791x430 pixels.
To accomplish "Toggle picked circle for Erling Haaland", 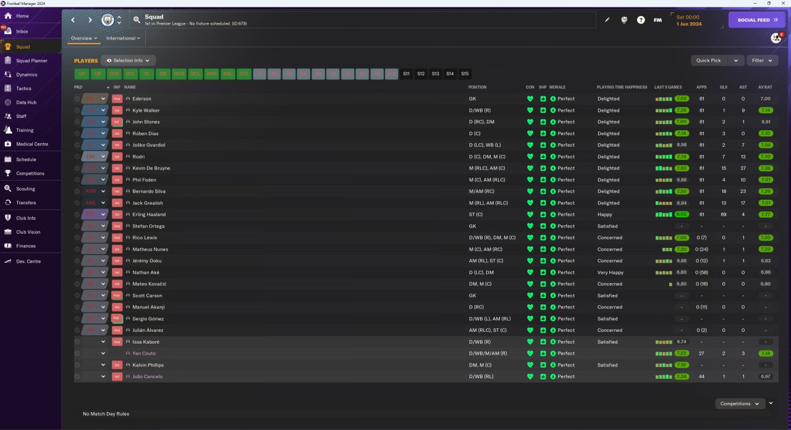I will [77, 215].
